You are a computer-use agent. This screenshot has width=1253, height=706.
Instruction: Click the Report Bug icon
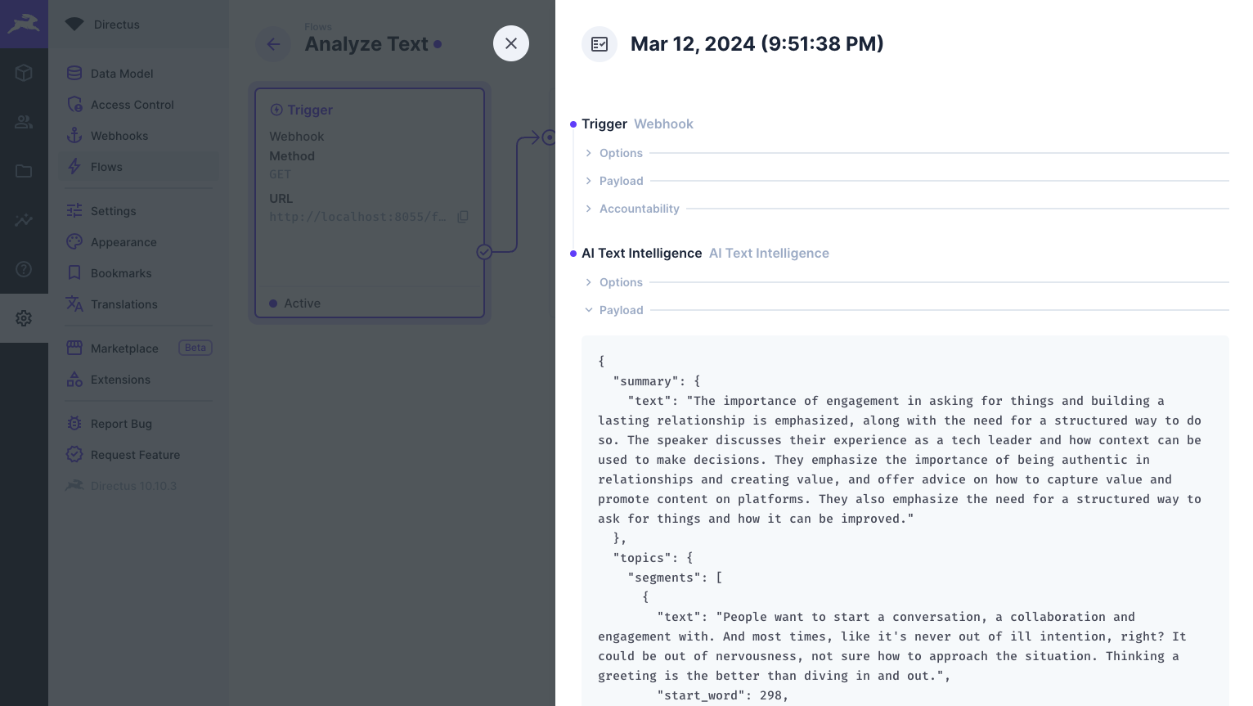coord(74,423)
